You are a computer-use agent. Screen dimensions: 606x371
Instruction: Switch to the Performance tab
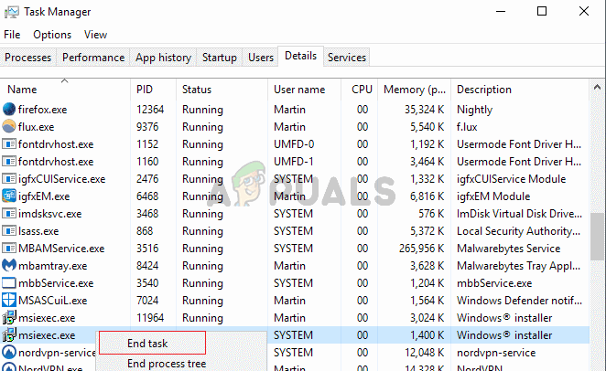92,58
